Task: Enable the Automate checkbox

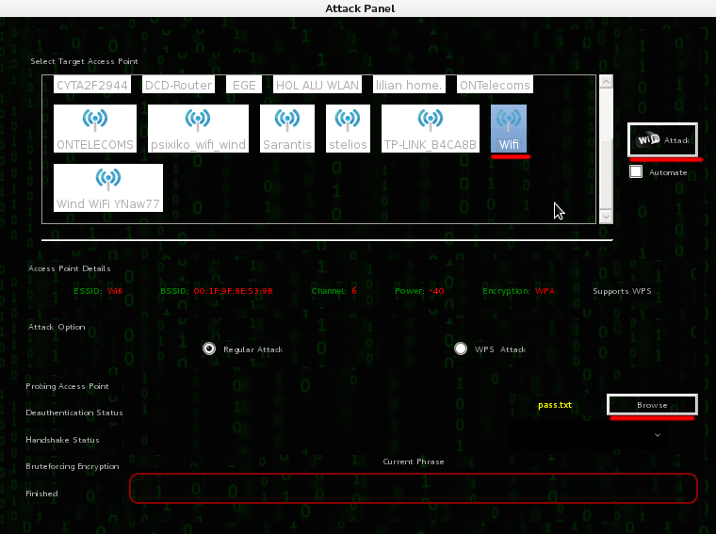Action: coord(636,171)
